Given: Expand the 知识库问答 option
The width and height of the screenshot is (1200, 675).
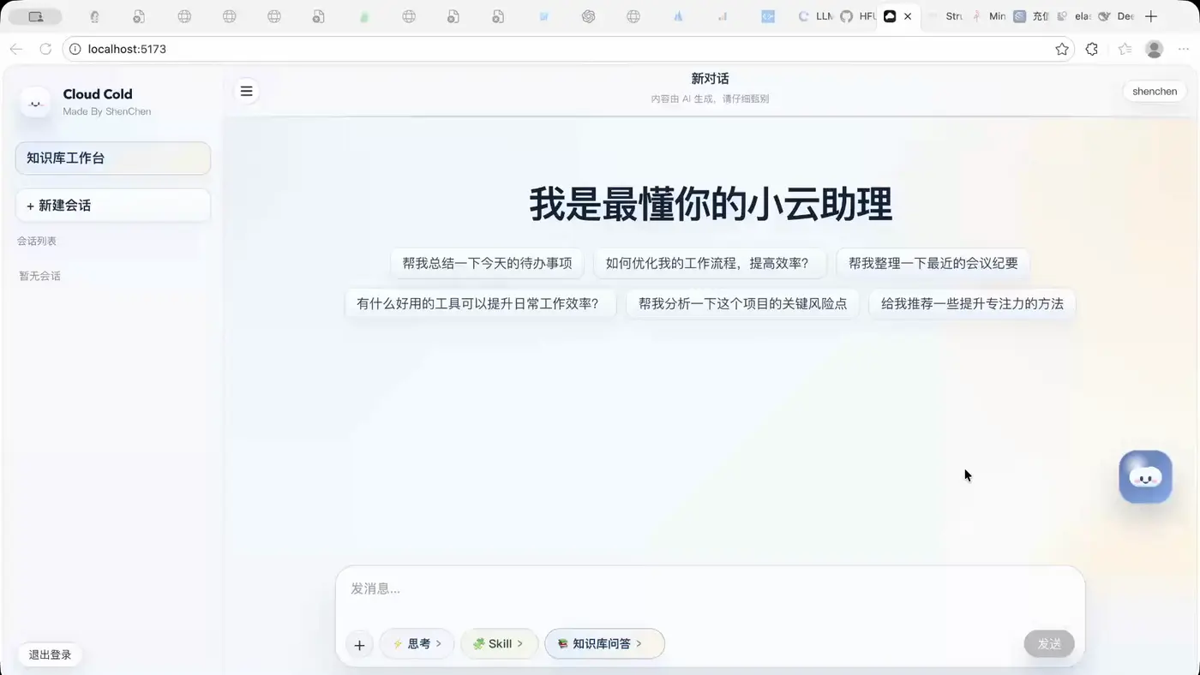Looking at the screenshot, I should coord(604,644).
